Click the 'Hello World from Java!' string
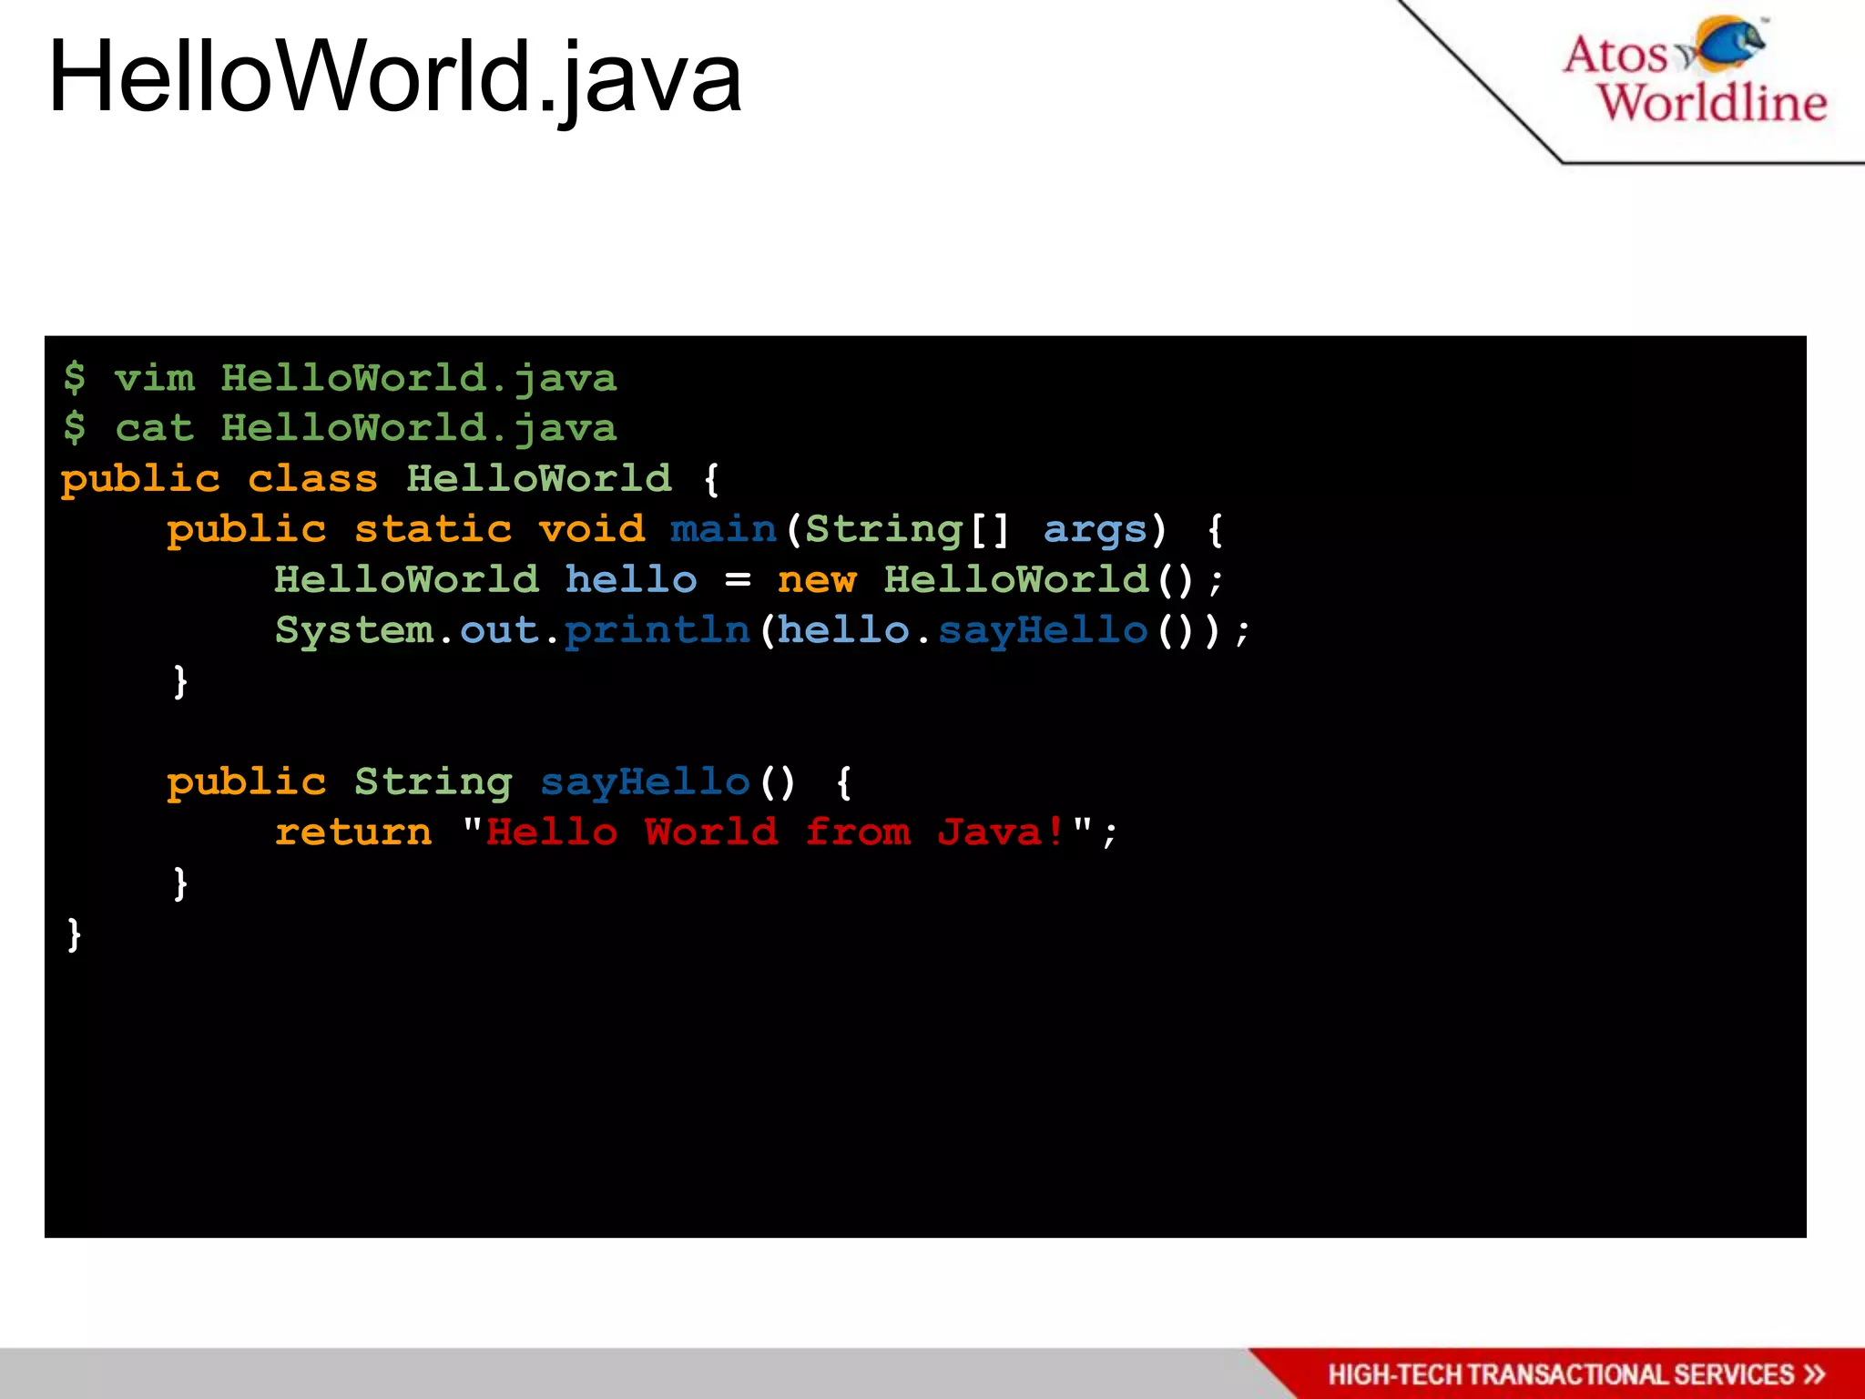The image size is (1865, 1399). (775, 832)
